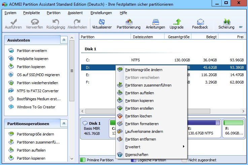Click the Disk 1 heading in partition list
This screenshot has height=165, width=248.
point(90,49)
